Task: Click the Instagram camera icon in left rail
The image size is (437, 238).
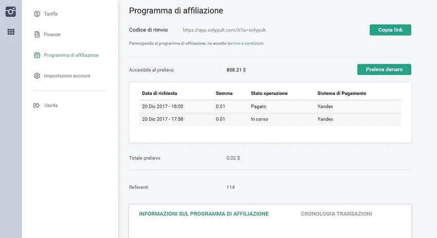Action: (x=11, y=11)
